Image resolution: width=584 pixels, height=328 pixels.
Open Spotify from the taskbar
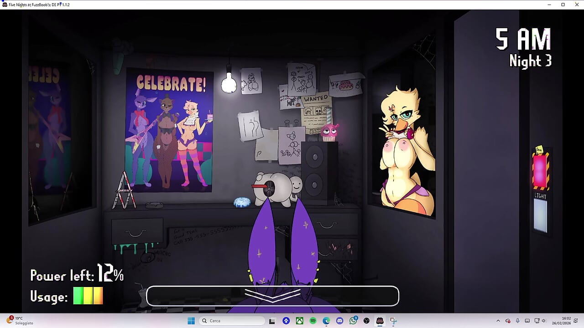(313, 321)
